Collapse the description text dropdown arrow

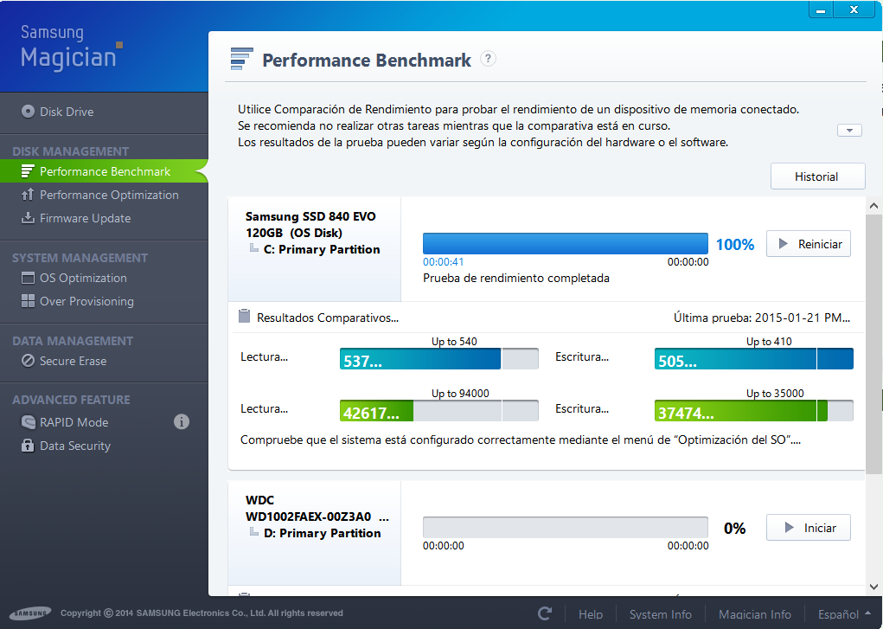[849, 130]
